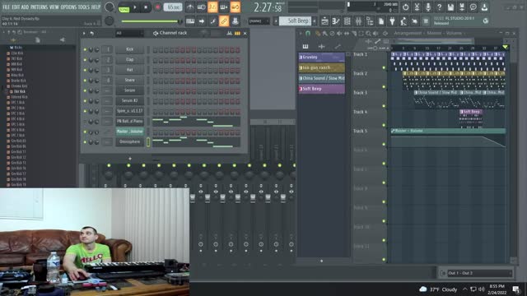Open Windows notification center icon
527x296 pixels.
(x=516, y=289)
